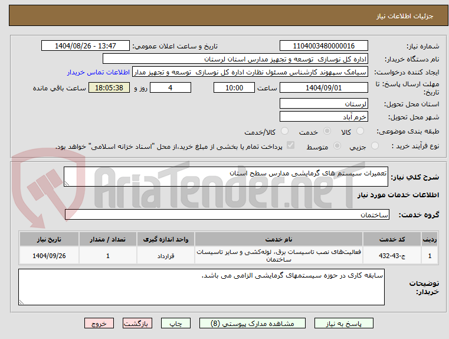Click the need number field 1104003480000016

(323, 46)
